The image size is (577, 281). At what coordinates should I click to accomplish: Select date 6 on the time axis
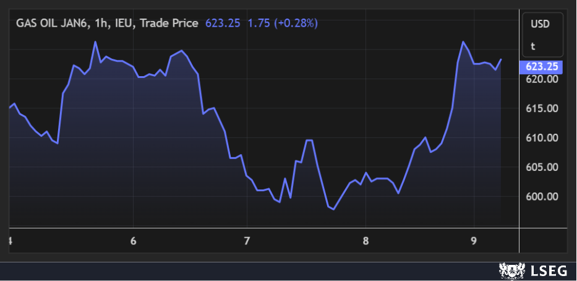[x=134, y=241]
